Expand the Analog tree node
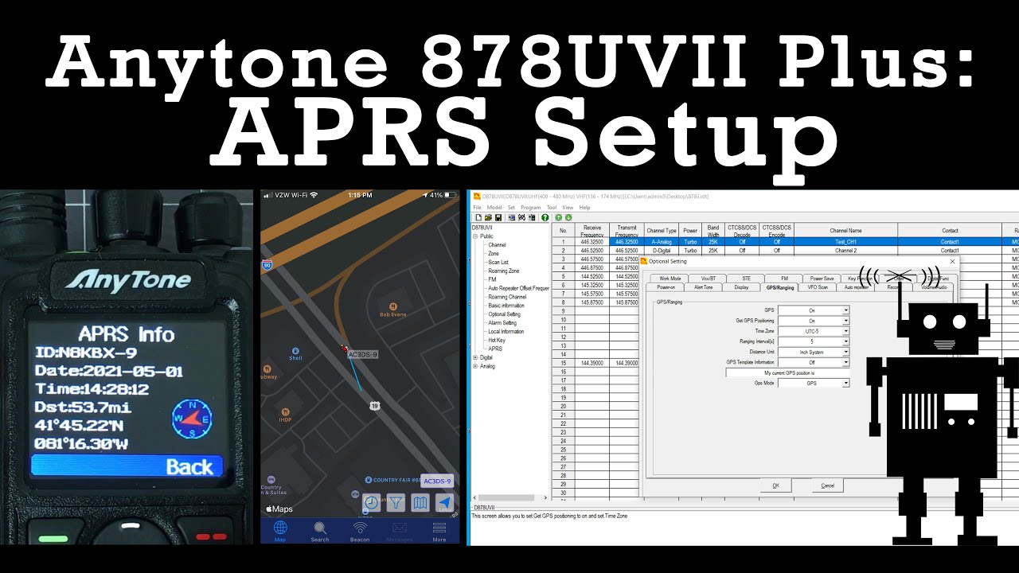 click(475, 366)
